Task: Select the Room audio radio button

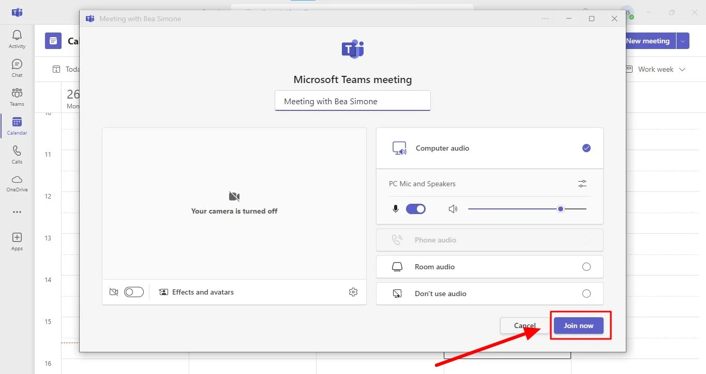Action: [x=587, y=267]
